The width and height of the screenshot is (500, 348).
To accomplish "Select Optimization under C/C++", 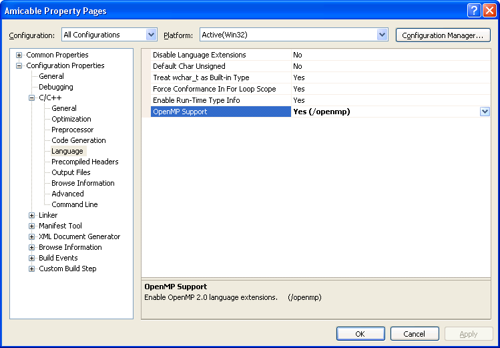I will pos(71,119).
